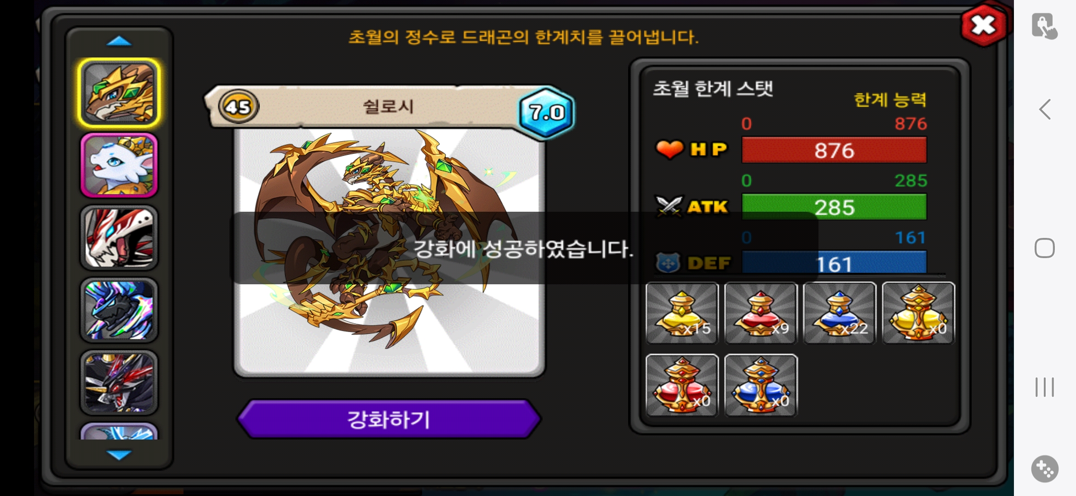Click the red HP bar showing 876

coord(834,150)
